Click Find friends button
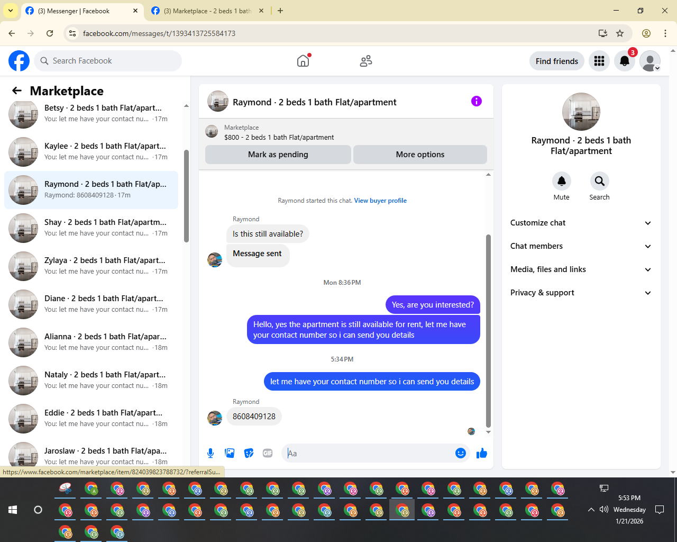The width and height of the screenshot is (677, 542). 557,61
